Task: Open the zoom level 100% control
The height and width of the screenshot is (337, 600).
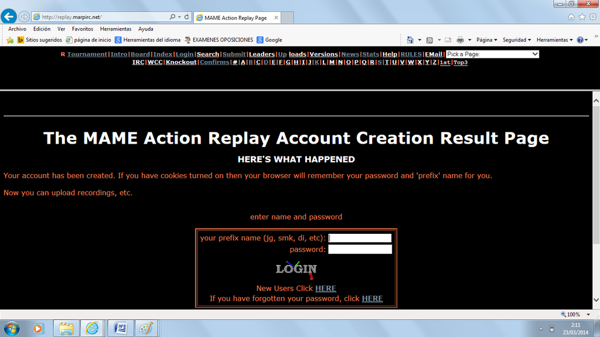Action: point(575,314)
